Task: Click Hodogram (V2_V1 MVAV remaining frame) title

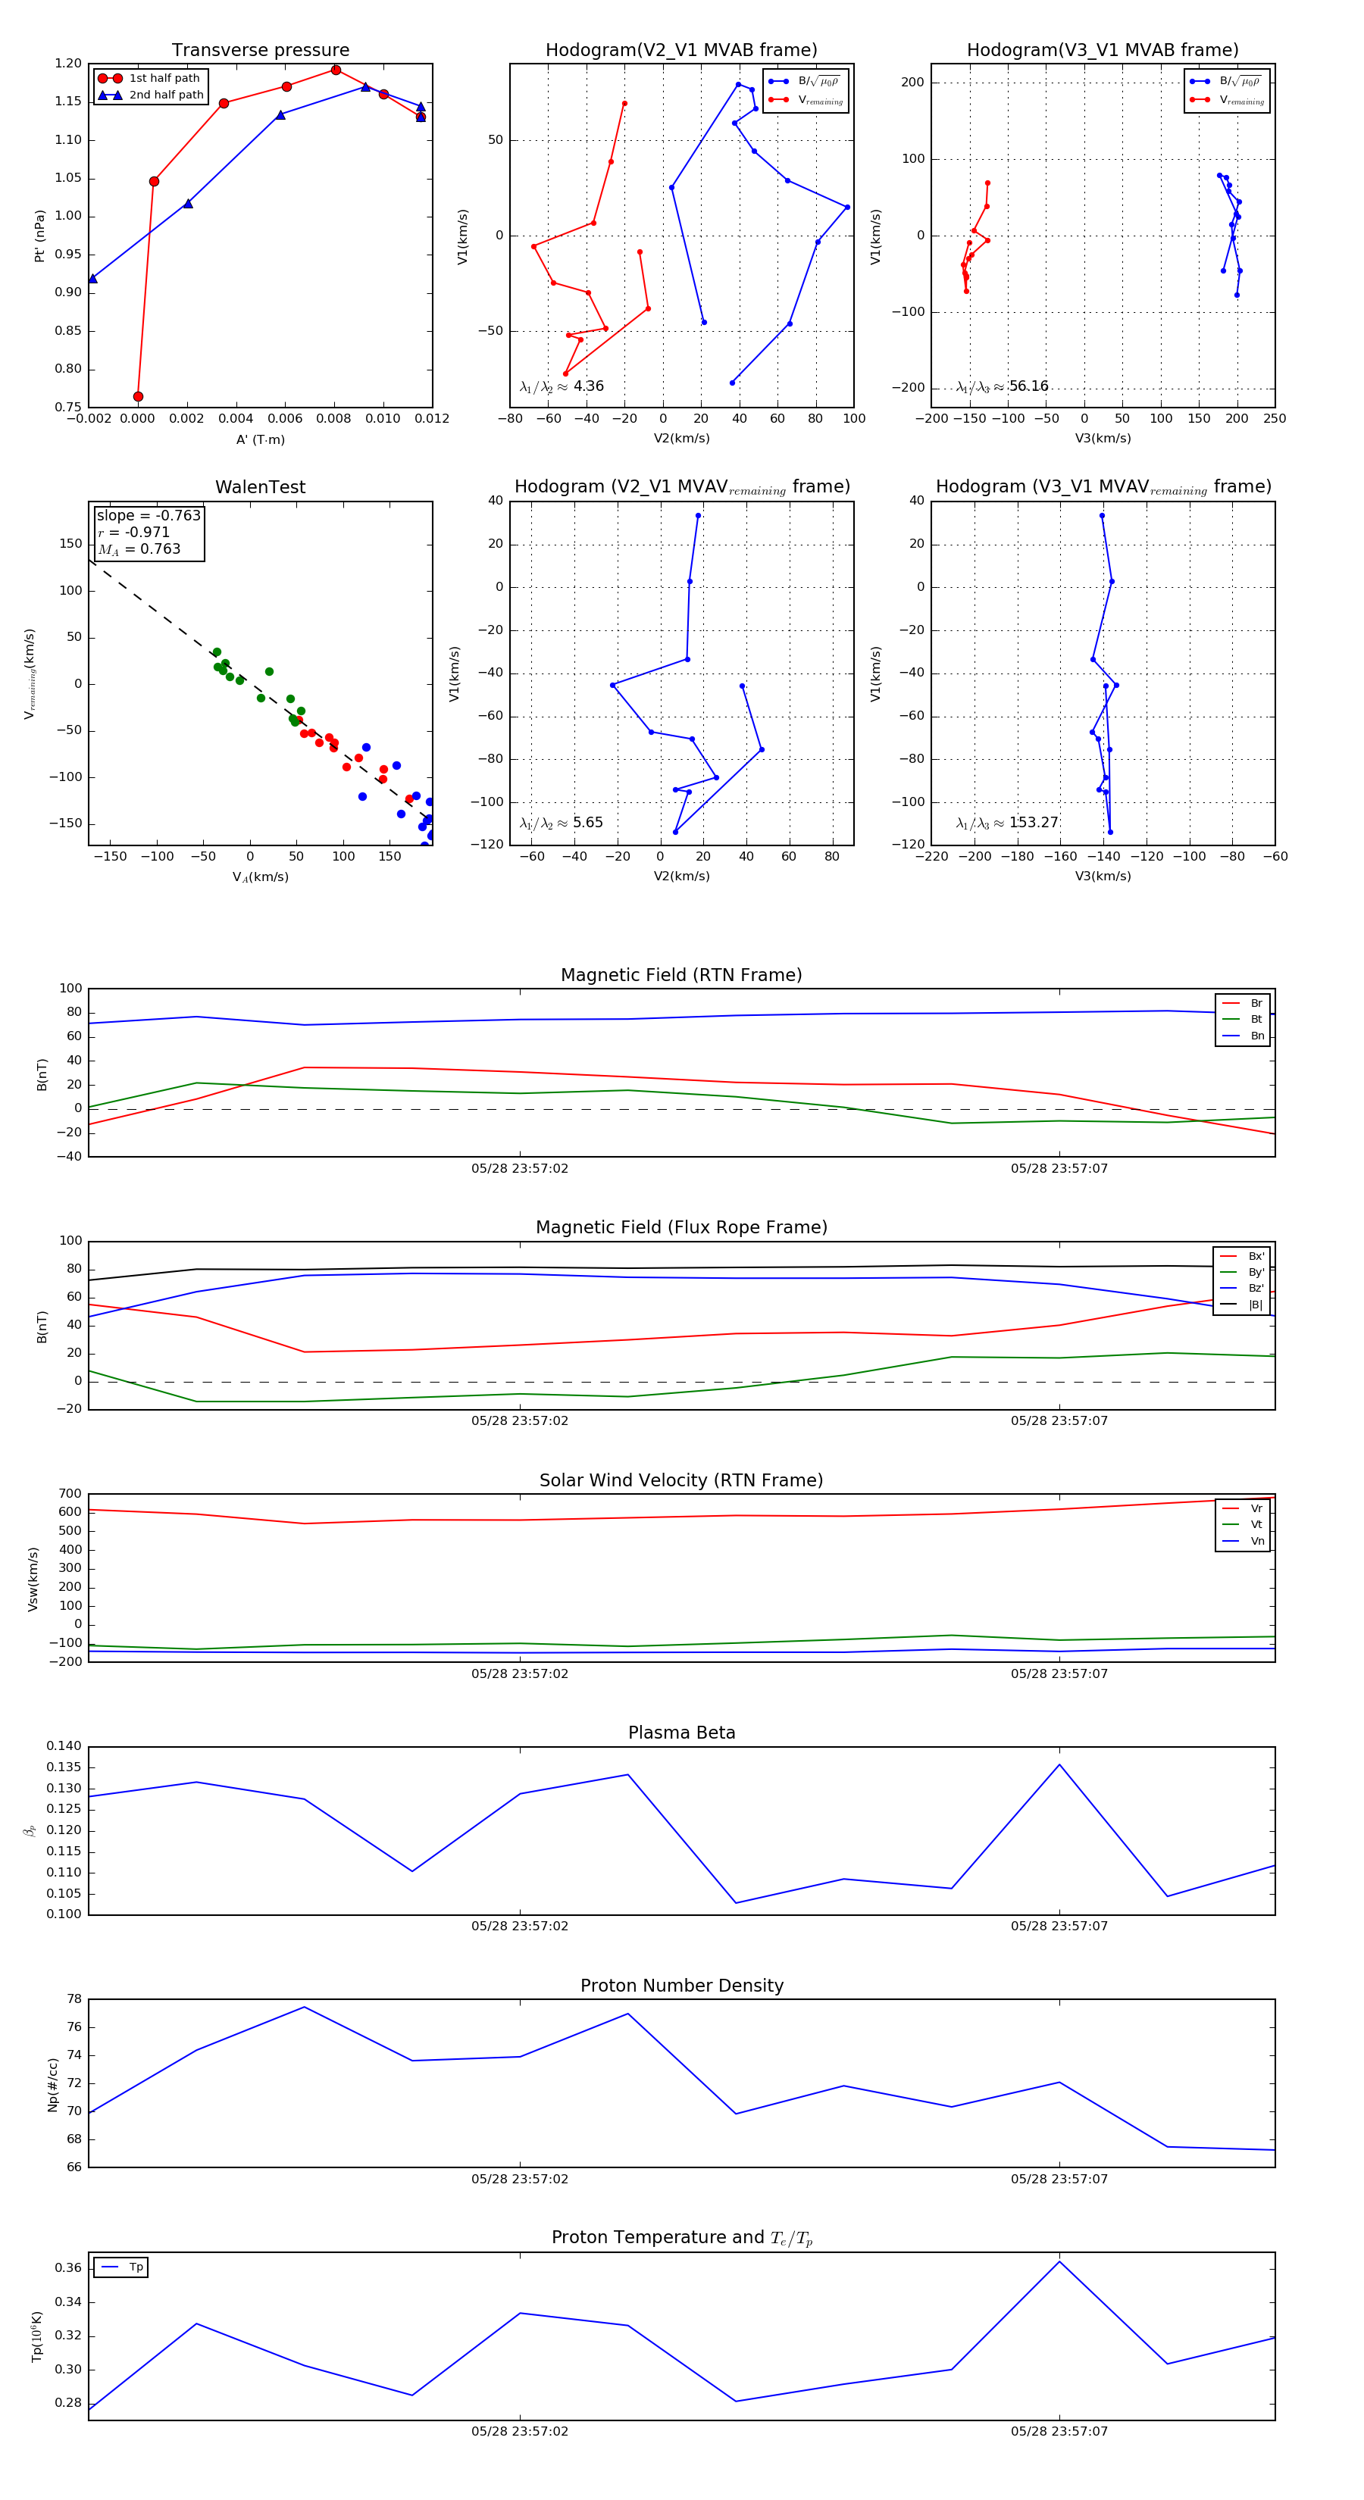Action: [x=681, y=487]
